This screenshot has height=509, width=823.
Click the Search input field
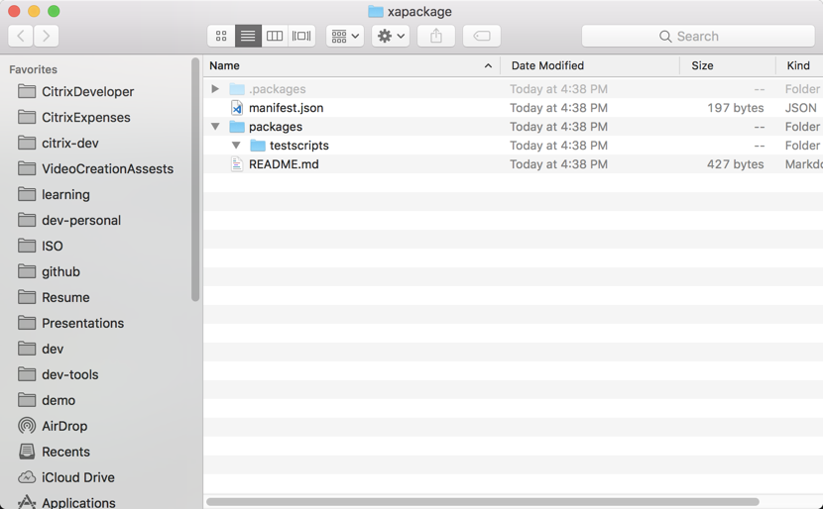tap(698, 36)
